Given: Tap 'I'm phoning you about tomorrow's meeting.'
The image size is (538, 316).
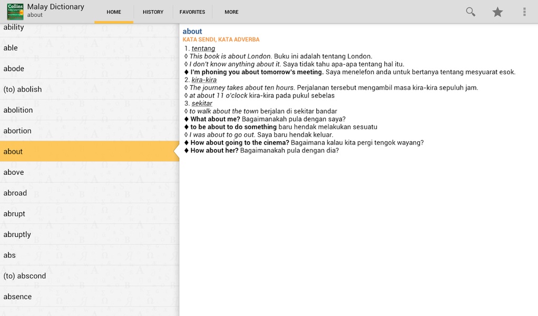Looking at the screenshot, I should click(257, 72).
